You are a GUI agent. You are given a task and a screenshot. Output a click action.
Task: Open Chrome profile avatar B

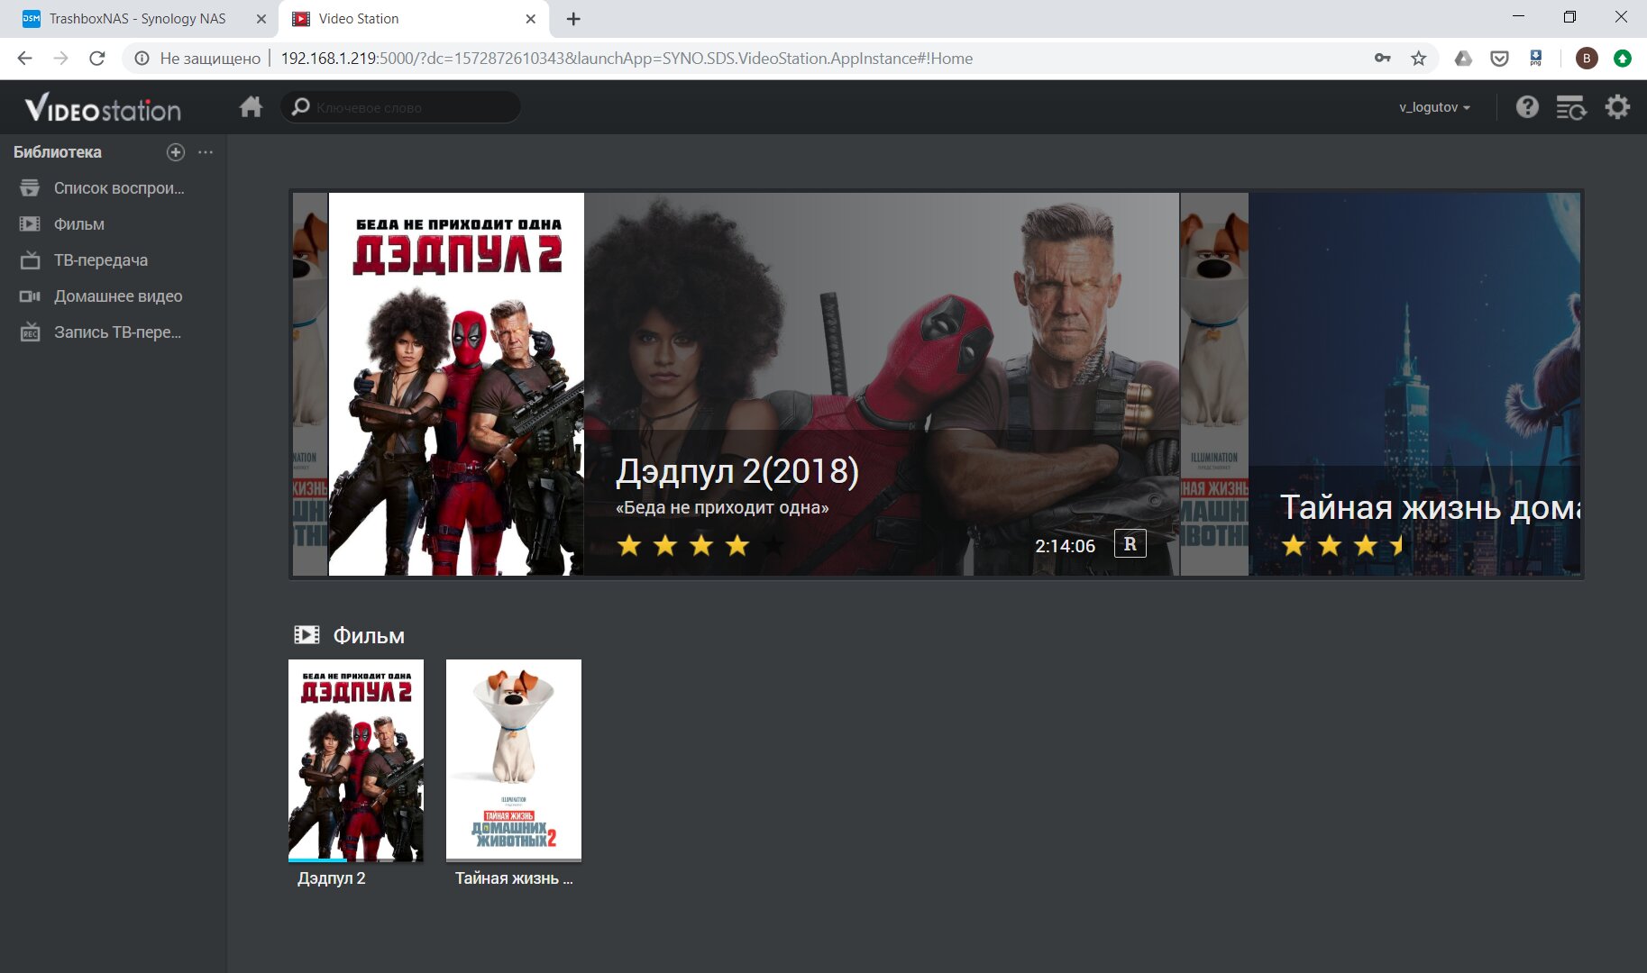click(1587, 59)
